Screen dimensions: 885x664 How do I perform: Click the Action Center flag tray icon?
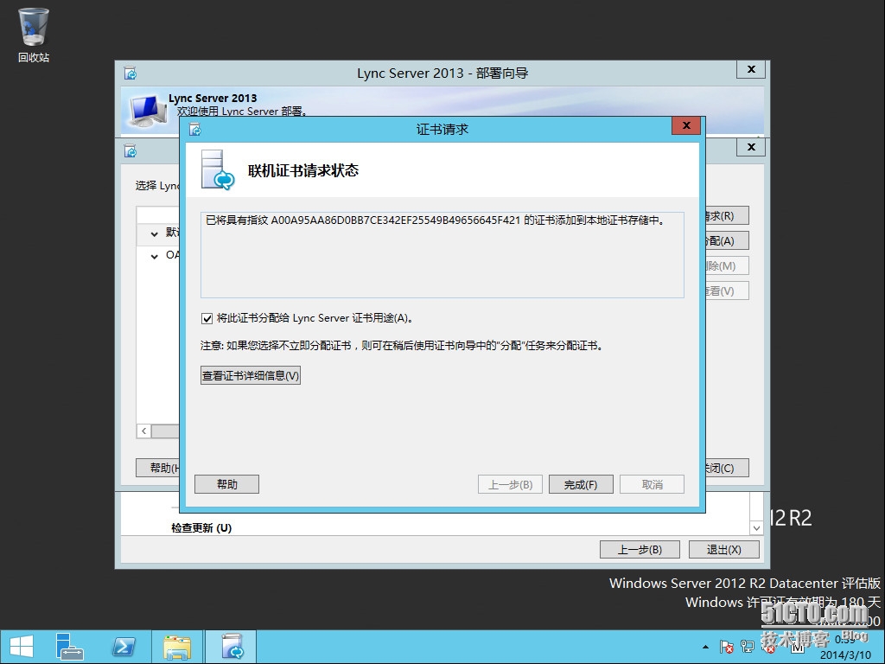(727, 647)
